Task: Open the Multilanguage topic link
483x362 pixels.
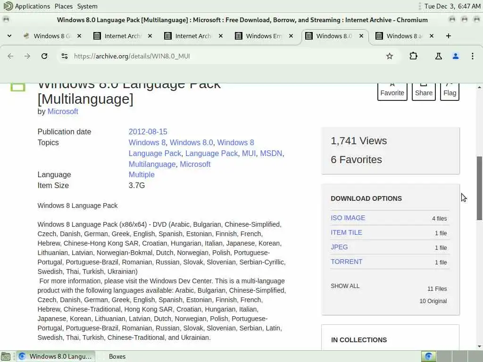Action: 152,164
